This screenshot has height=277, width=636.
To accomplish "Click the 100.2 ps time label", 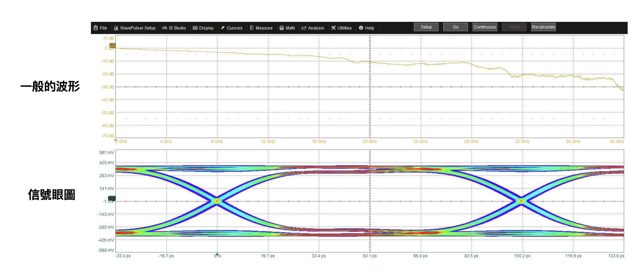I will [522, 256].
